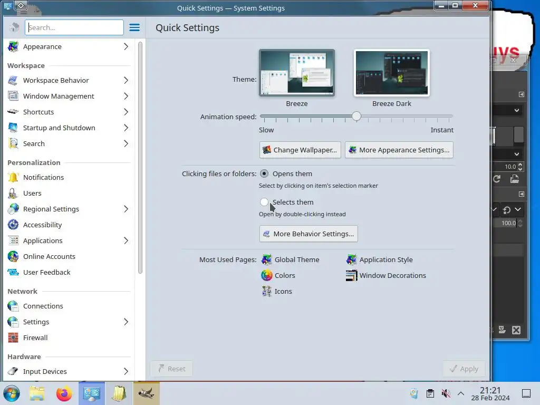Open the Workspace Behavior icon

pyautogui.click(x=13, y=80)
